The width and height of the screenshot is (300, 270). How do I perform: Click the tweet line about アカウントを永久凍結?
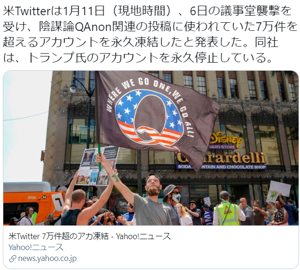tap(140, 42)
